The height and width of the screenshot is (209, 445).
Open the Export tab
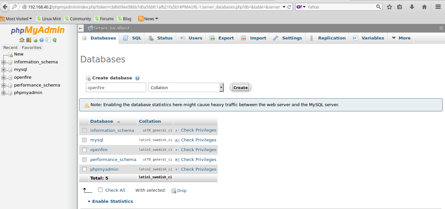pos(222,38)
